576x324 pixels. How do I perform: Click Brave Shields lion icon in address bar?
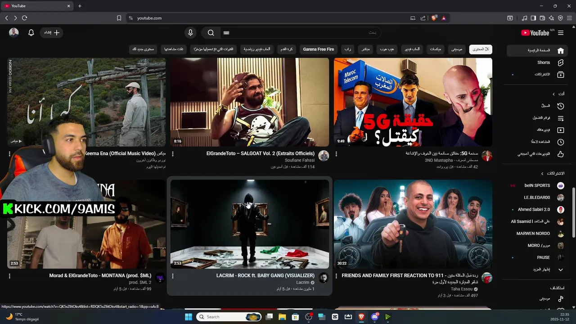[x=434, y=18]
